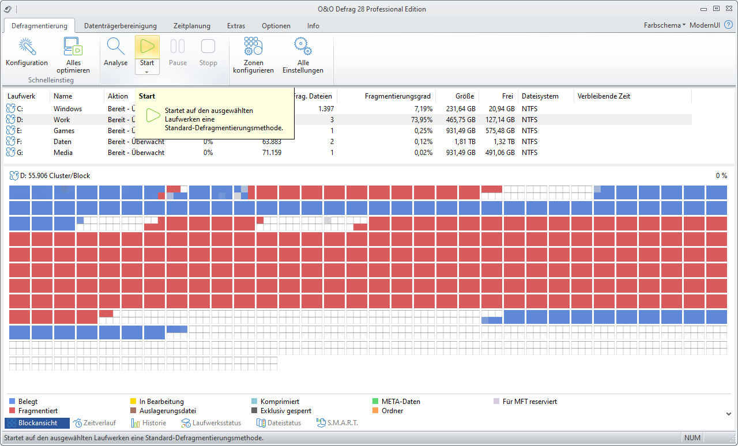Click the drive icon for F:
Image resolution: width=738 pixels, height=446 pixels.
pyautogui.click(x=10, y=141)
